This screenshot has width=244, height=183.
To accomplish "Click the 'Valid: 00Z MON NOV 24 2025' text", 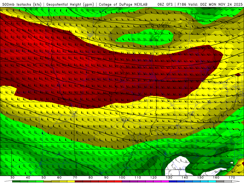I will tap(215, 5).
